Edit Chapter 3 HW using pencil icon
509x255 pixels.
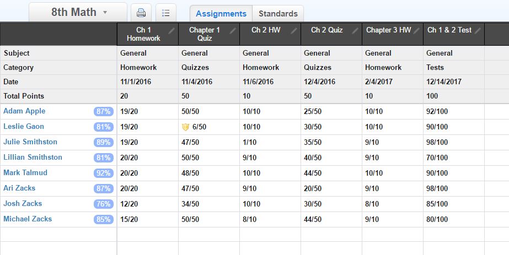click(417, 30)
